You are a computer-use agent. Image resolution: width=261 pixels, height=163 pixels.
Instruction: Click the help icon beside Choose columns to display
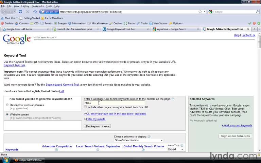pos(149,137)
